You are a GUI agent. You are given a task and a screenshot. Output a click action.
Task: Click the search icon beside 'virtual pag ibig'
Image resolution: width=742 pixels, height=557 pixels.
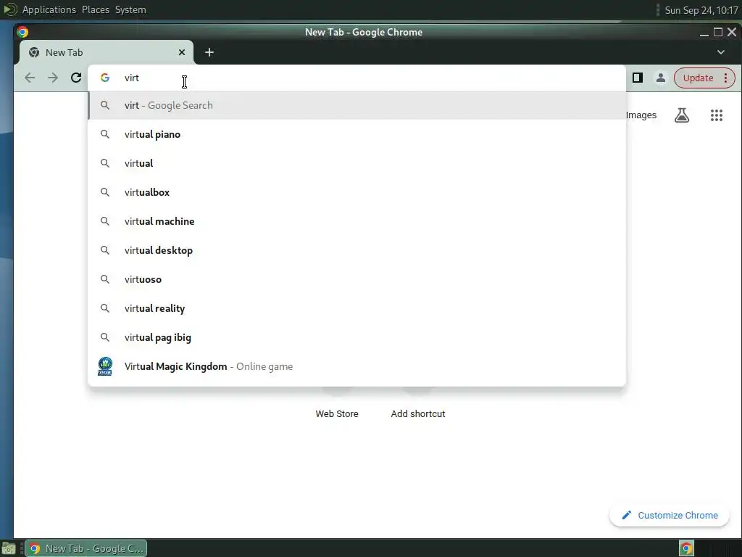click(105, 337)
